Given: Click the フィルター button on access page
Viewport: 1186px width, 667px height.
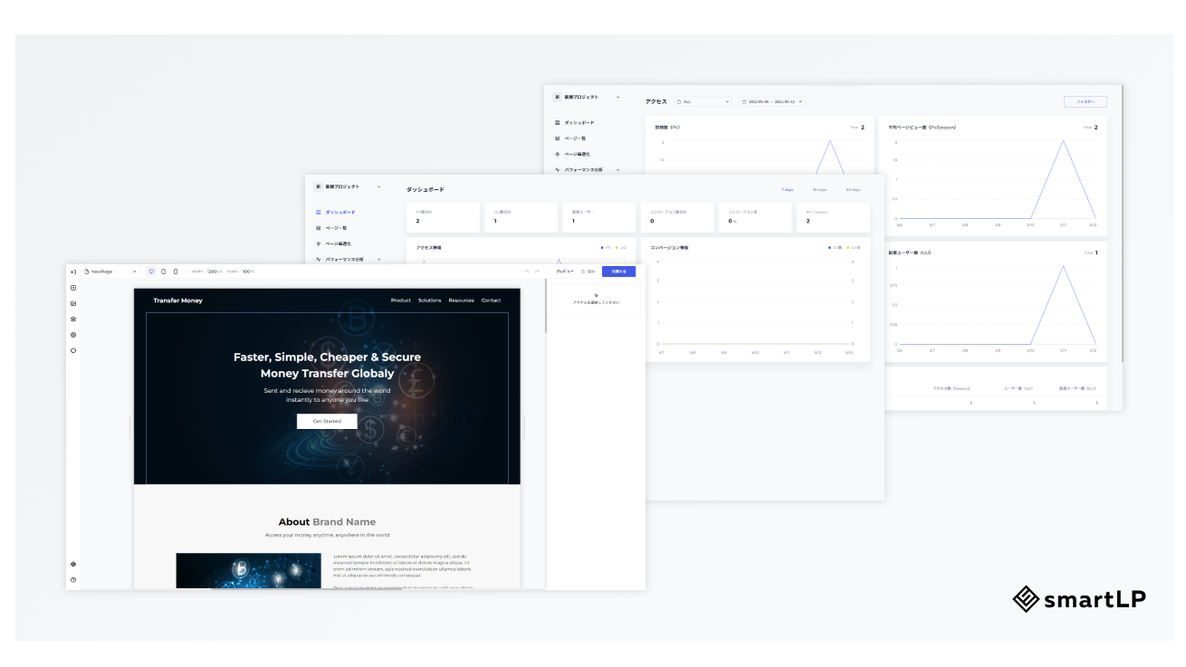Looking at the screenshot, I should pos(1085,102).
